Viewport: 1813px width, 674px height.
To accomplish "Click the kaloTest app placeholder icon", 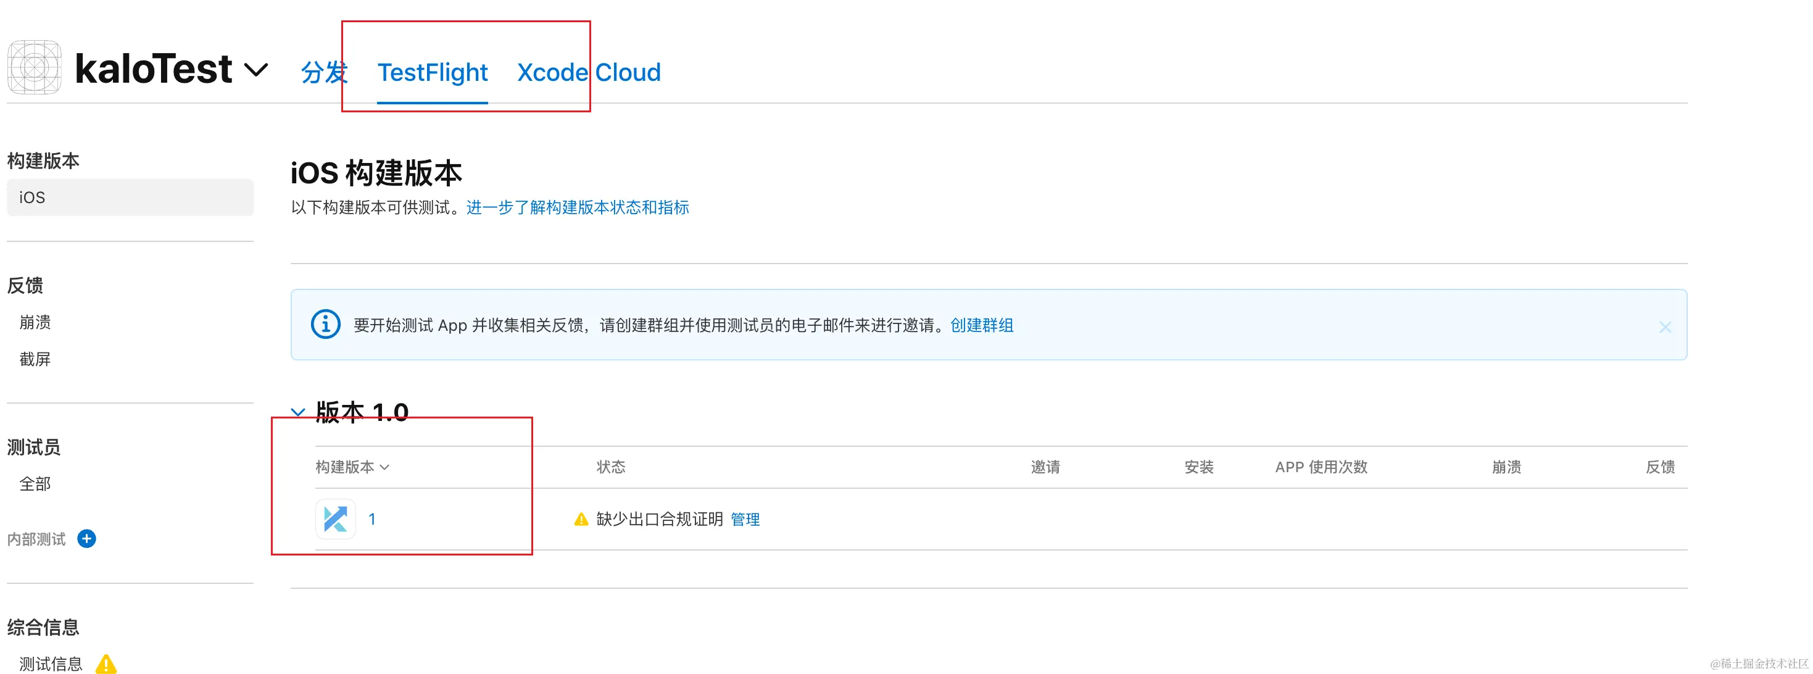I will [34, 68].
